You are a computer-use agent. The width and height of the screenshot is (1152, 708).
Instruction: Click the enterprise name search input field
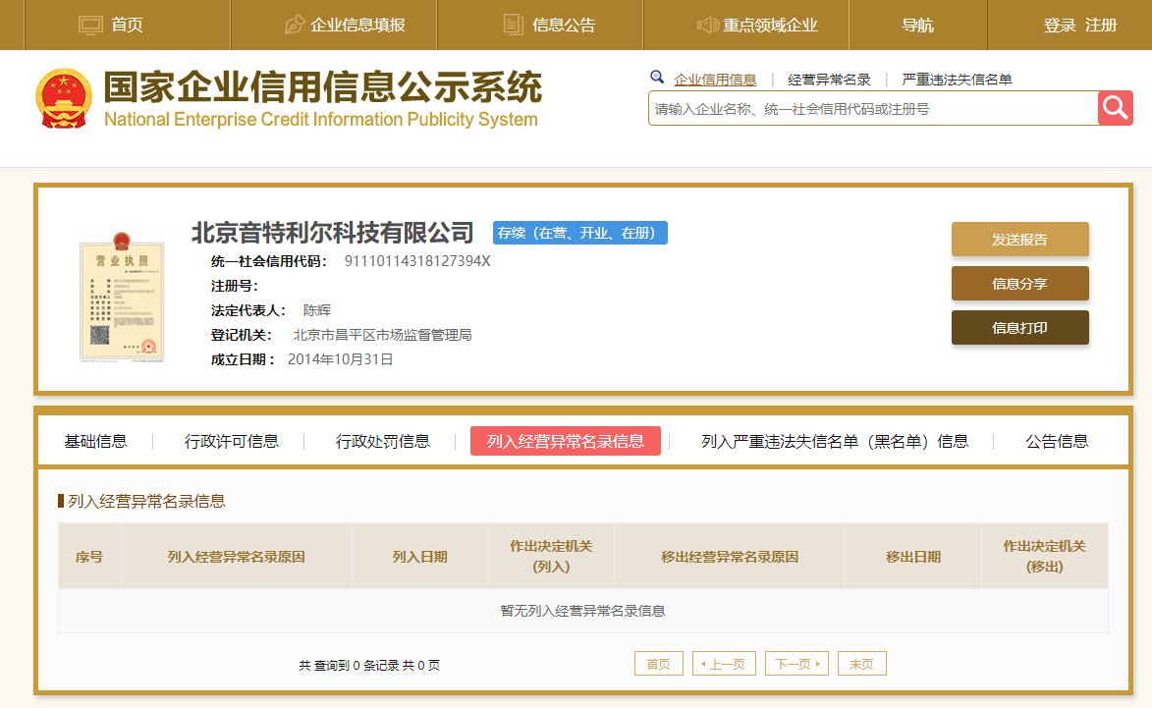[x=872, y=108]
